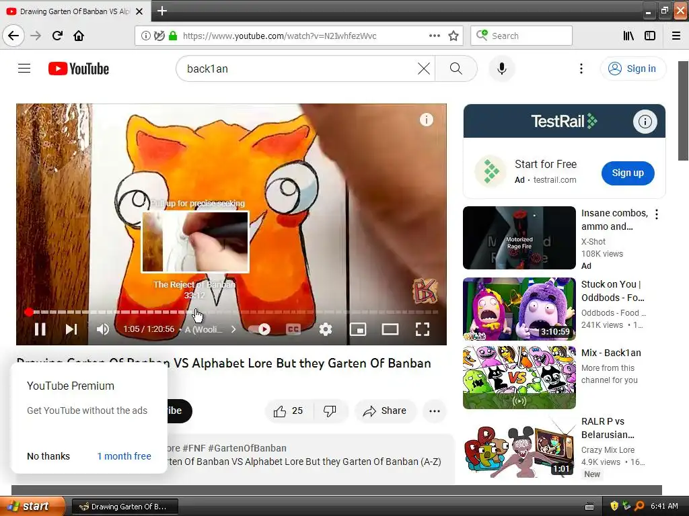Toggle closed captions CC button
The height and width of the screenshot is (516, 689).
[x=293, y=329]
